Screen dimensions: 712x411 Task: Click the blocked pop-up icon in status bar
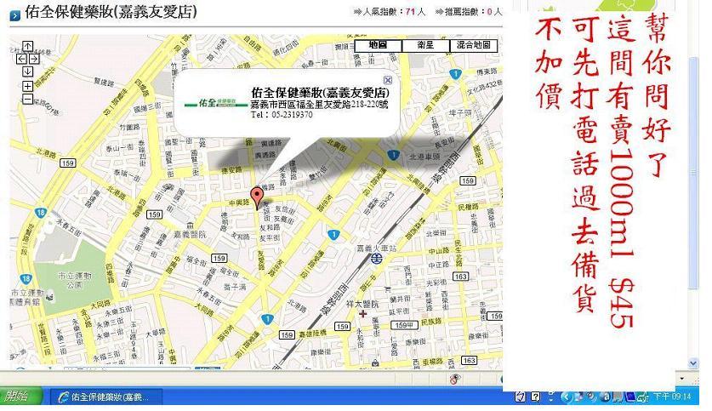pos(455,379)
